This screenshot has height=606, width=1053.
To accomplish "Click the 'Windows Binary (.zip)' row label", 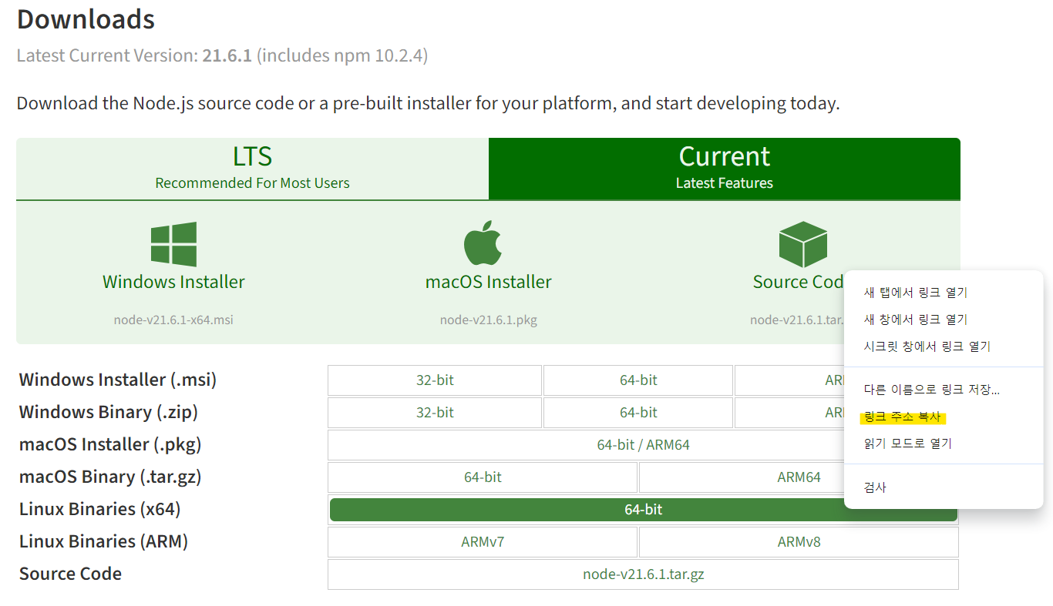I will [109, 413].
